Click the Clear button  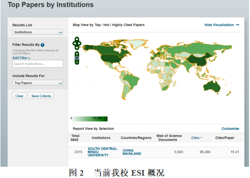(x=20, y=96)
